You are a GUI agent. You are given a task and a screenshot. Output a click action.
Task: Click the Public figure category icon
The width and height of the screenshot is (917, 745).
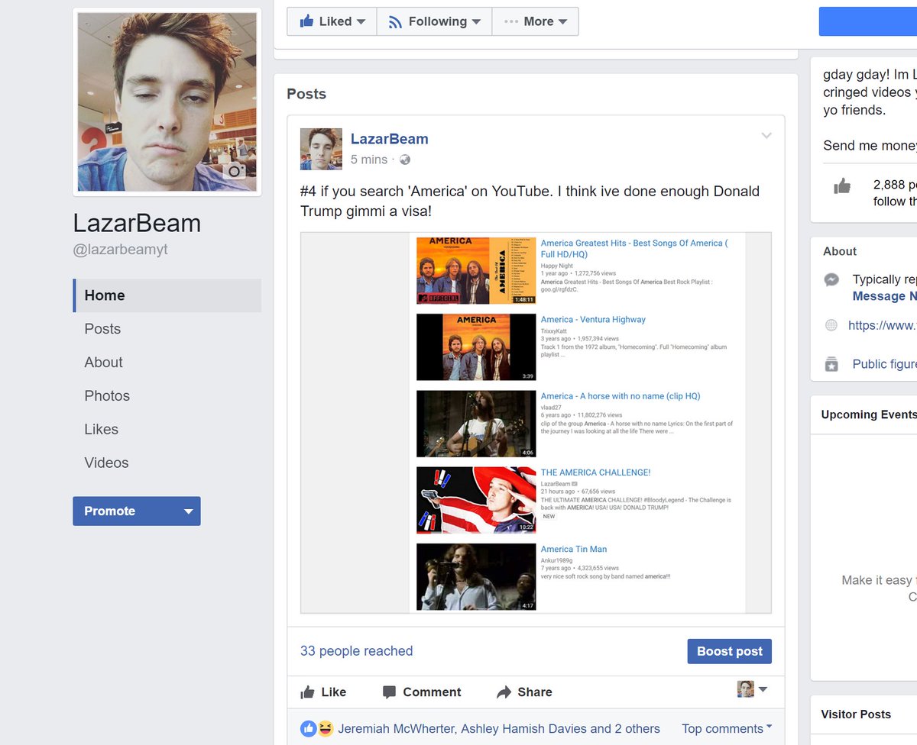coord(831,364)
